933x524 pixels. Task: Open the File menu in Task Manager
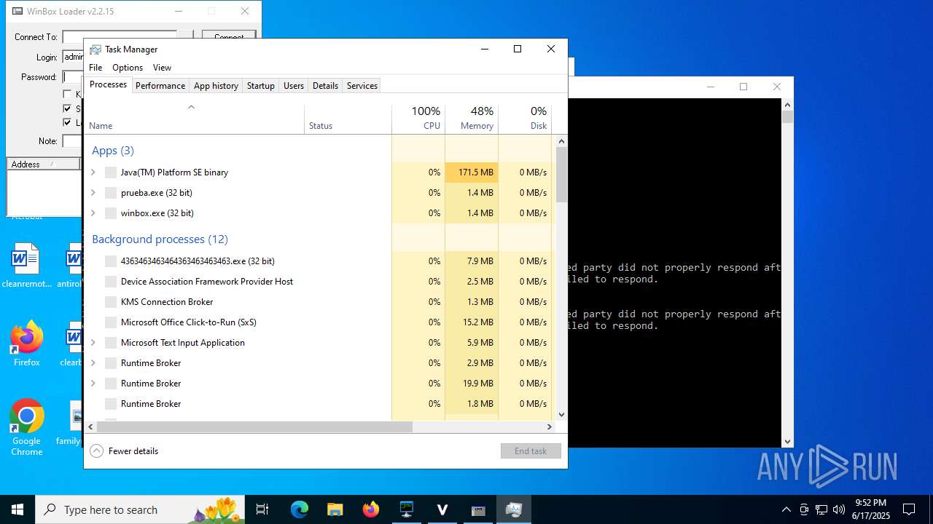point(95,68)
